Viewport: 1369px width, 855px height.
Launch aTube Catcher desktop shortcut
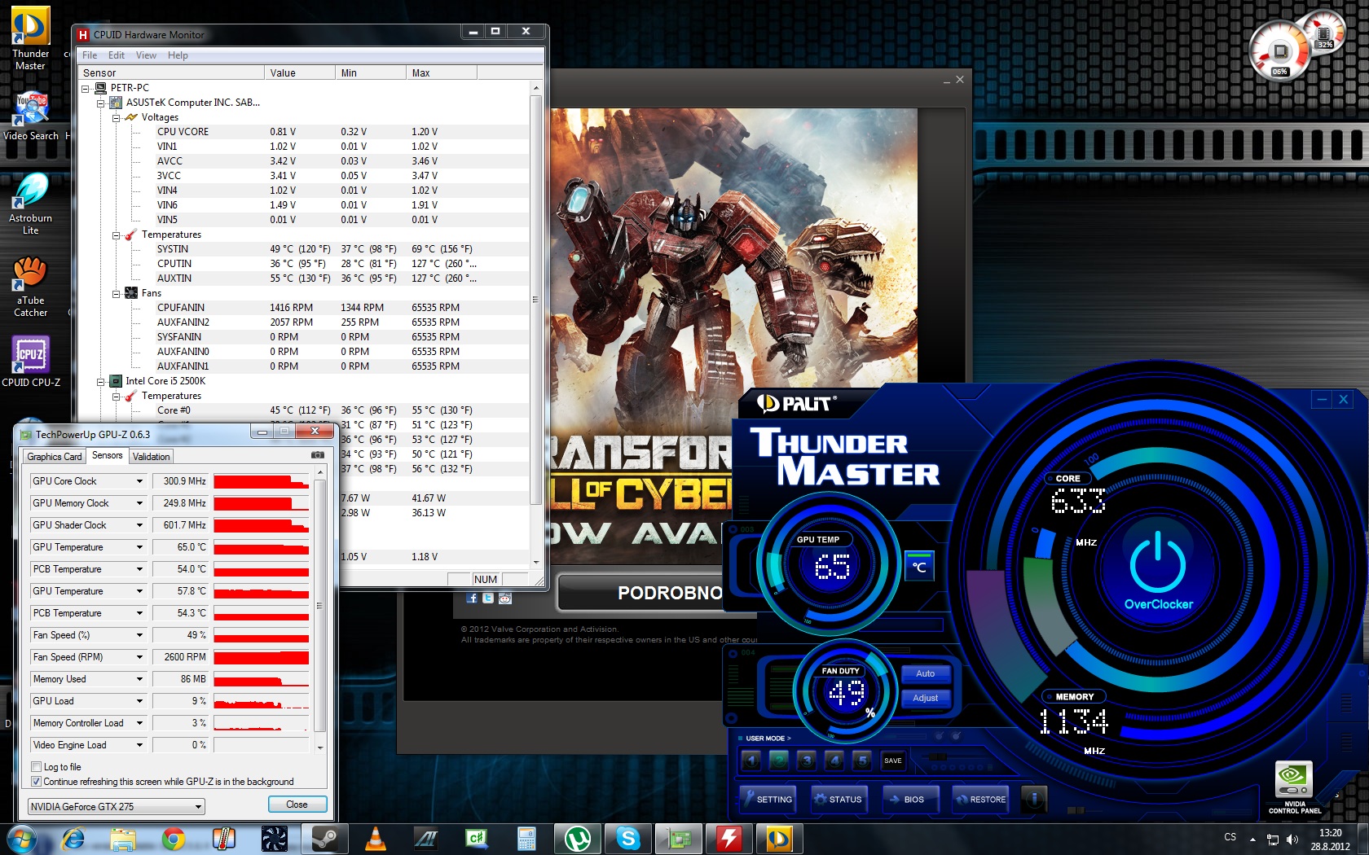click(x=30, y=287)
